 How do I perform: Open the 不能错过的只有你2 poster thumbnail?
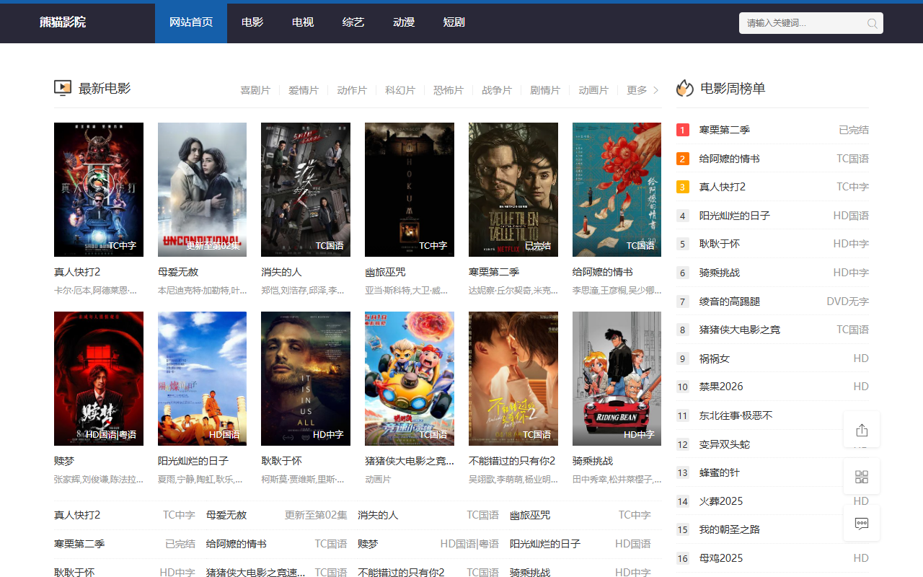[x=513, y=379]
